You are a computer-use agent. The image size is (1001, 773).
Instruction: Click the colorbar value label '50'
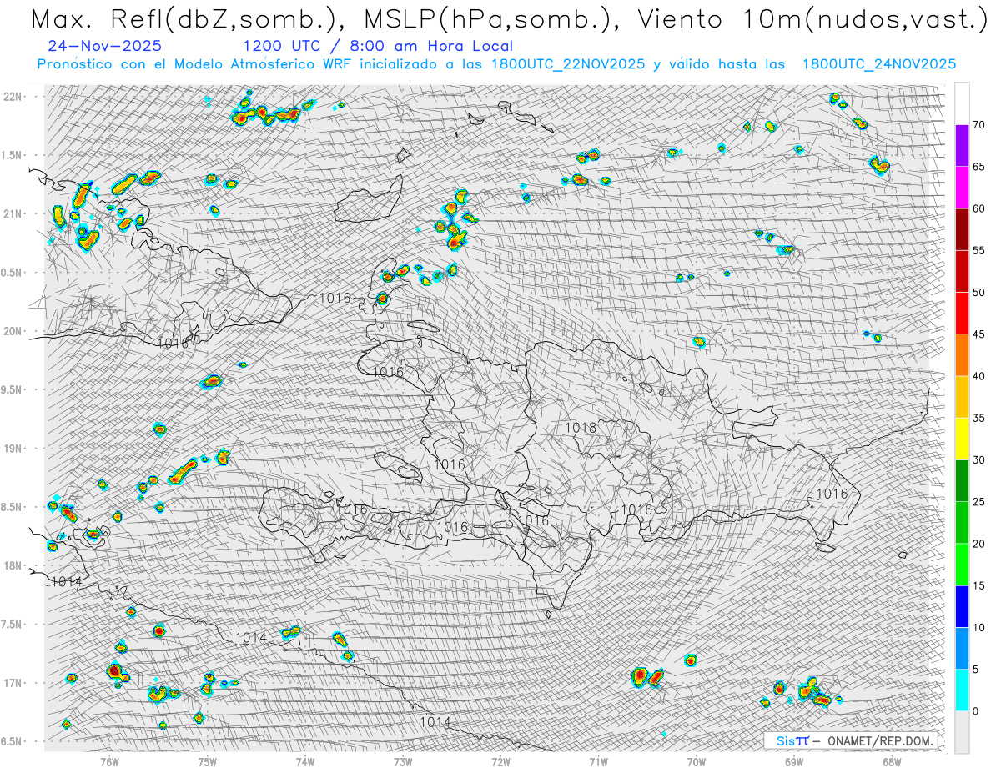point(979,293)
